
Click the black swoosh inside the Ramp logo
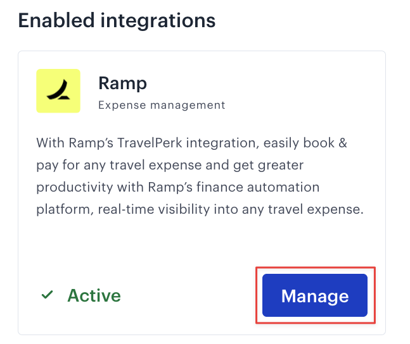pos(58,90)
